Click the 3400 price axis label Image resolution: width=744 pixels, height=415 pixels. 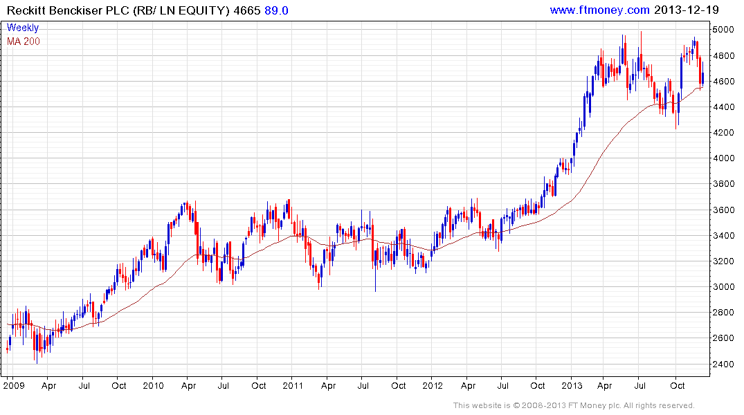click(723, 235)
